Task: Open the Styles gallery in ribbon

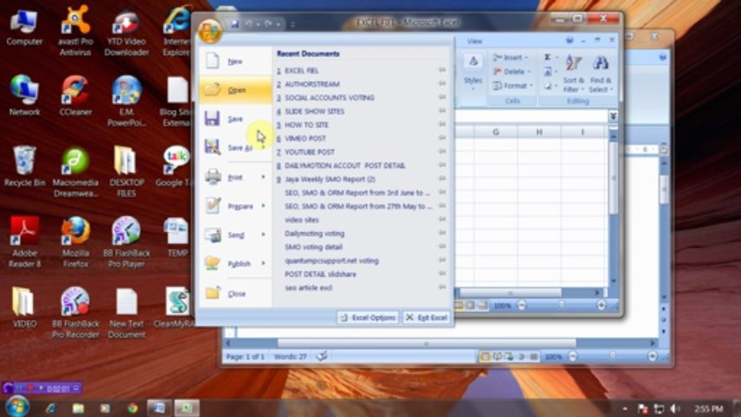Action: [x=473, y=72]
